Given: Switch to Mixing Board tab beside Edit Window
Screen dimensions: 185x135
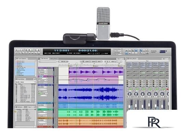Looking at the screenshot, I should pos(54,59).
